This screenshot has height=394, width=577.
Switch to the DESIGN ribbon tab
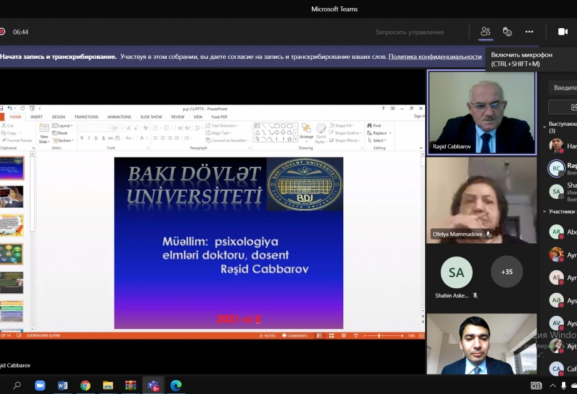coord(58,117)
